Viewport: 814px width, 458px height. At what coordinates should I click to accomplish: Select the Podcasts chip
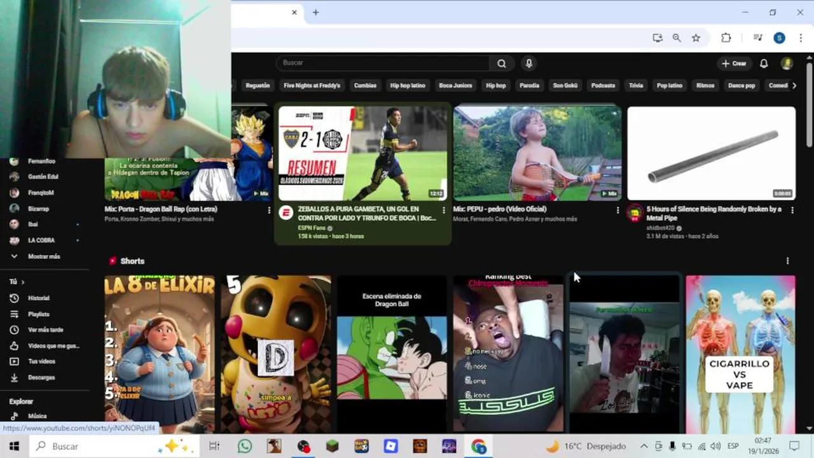point(603,85)
